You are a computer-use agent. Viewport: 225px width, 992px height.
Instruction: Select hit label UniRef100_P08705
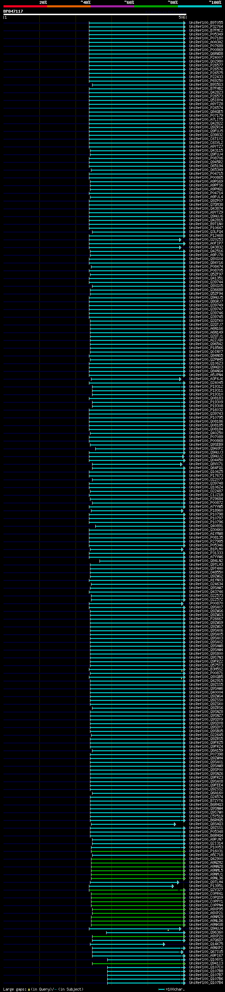(x=206, y=270)
